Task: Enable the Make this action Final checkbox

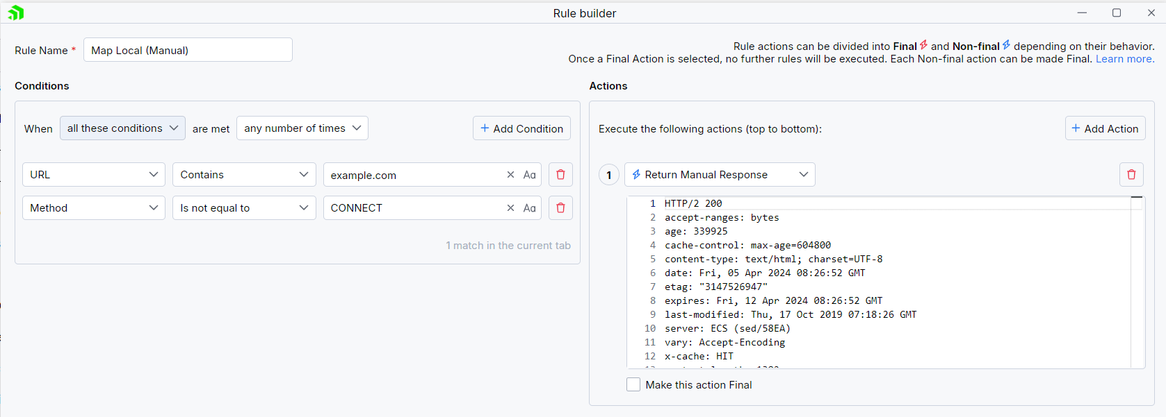Action: point(633,384)
